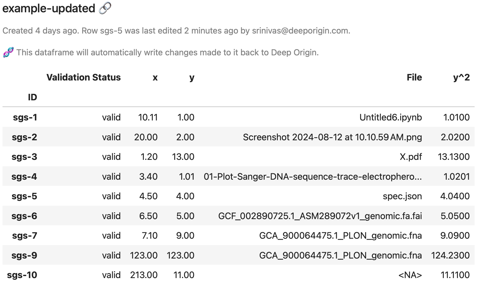Select row label sgs-6
Viewport: 490px width, 294px height.
24,216
